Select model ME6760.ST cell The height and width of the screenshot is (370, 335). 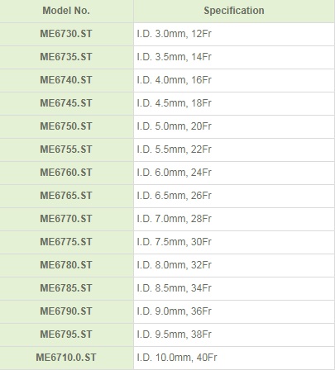pos(66,173)
